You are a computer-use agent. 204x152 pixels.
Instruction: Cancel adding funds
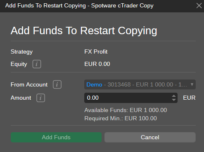click(x=150, y=137)
